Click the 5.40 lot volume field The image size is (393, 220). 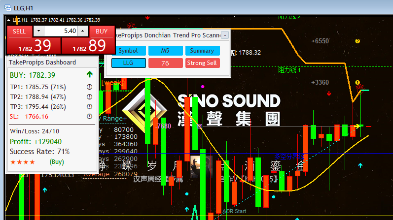pyautogui.click(x=61, y=31)
